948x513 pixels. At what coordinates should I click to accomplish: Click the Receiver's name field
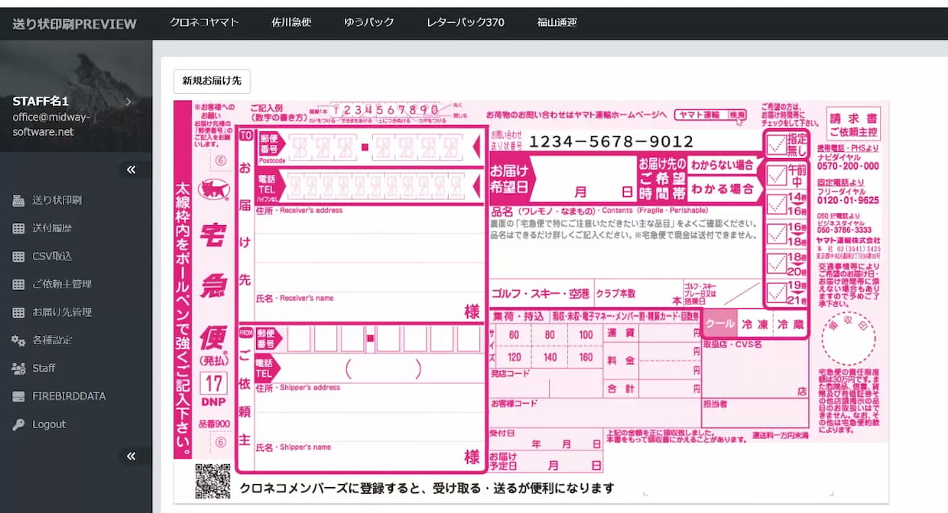click(x=369, y=308)
